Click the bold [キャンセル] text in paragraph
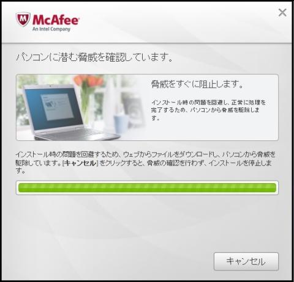The image size is (294, 282). pos(80,163)
